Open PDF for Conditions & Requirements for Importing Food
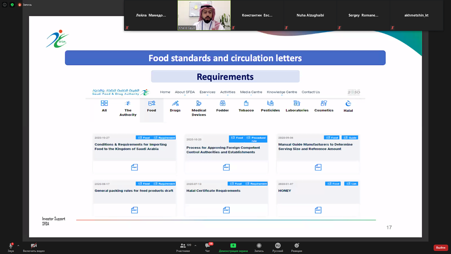 tap(134, 167)
